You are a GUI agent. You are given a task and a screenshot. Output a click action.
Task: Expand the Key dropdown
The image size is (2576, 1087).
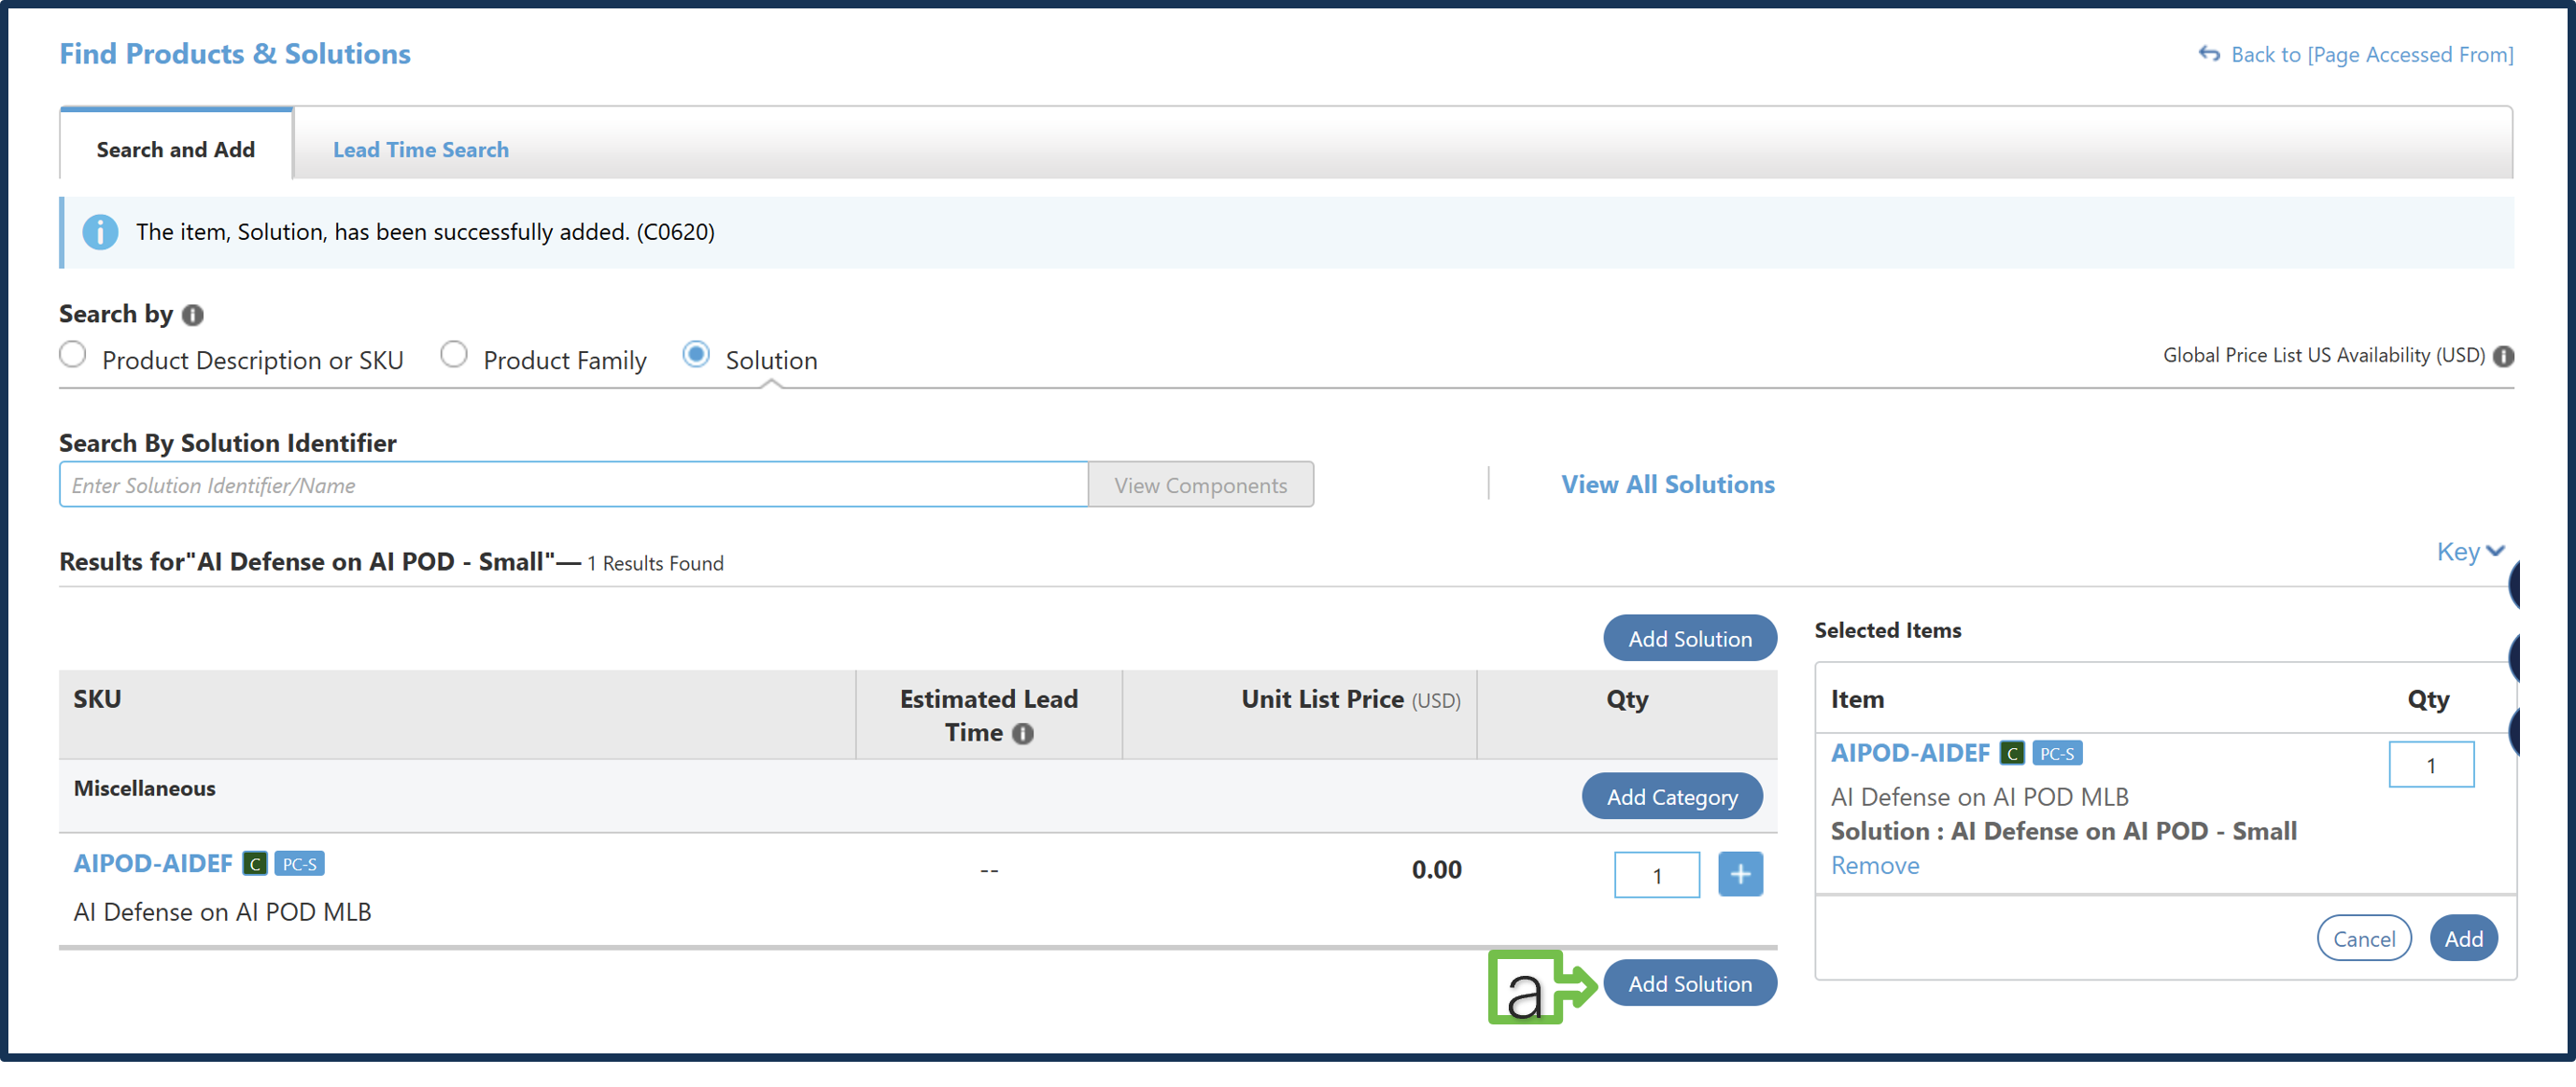[x=2469, y=551]
